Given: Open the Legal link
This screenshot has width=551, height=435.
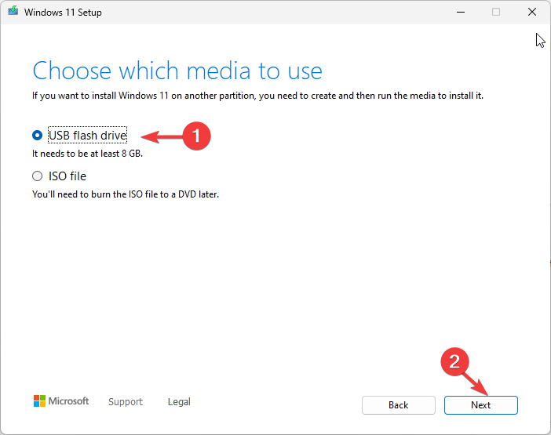Looking at the screenshot, I should click(179, 401).
